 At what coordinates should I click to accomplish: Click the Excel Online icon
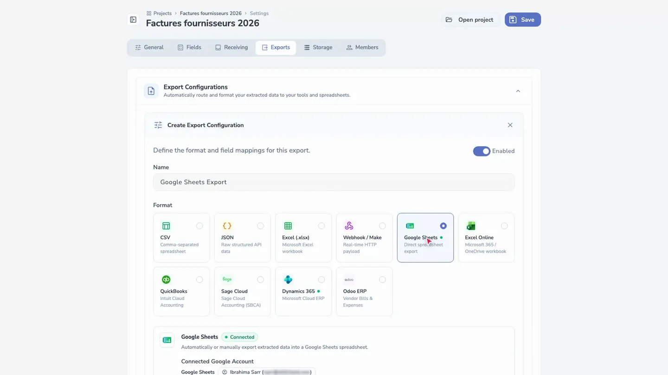pos(471,226)
